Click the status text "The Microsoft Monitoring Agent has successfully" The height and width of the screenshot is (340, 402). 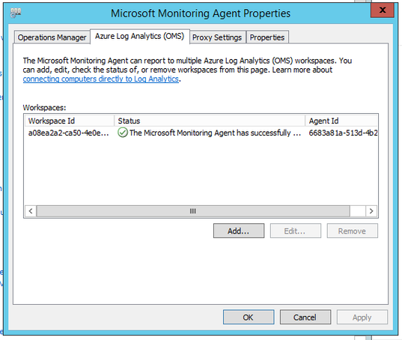tap(215, 133)
